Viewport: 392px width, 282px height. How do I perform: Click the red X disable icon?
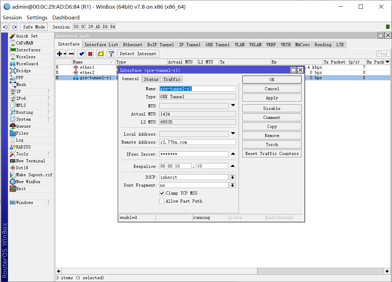click(90, 54)
